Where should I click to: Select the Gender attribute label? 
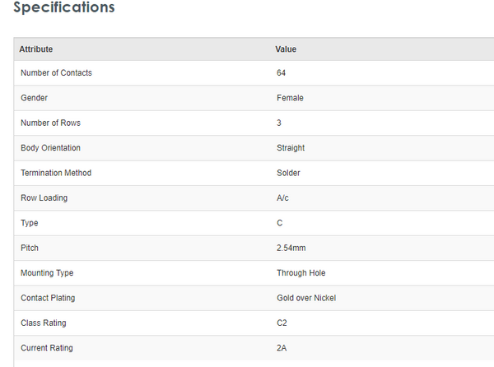[35, 98]
